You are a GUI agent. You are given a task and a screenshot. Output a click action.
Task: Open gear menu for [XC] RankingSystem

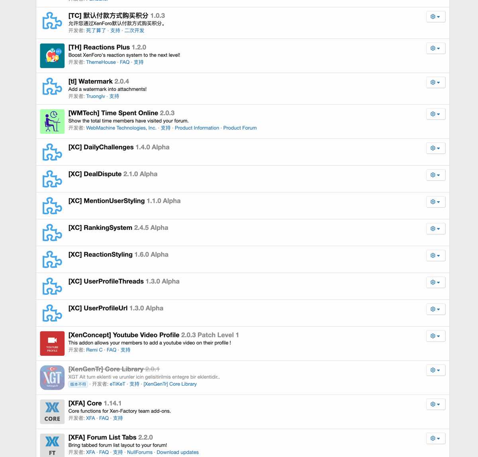point(435,229)
